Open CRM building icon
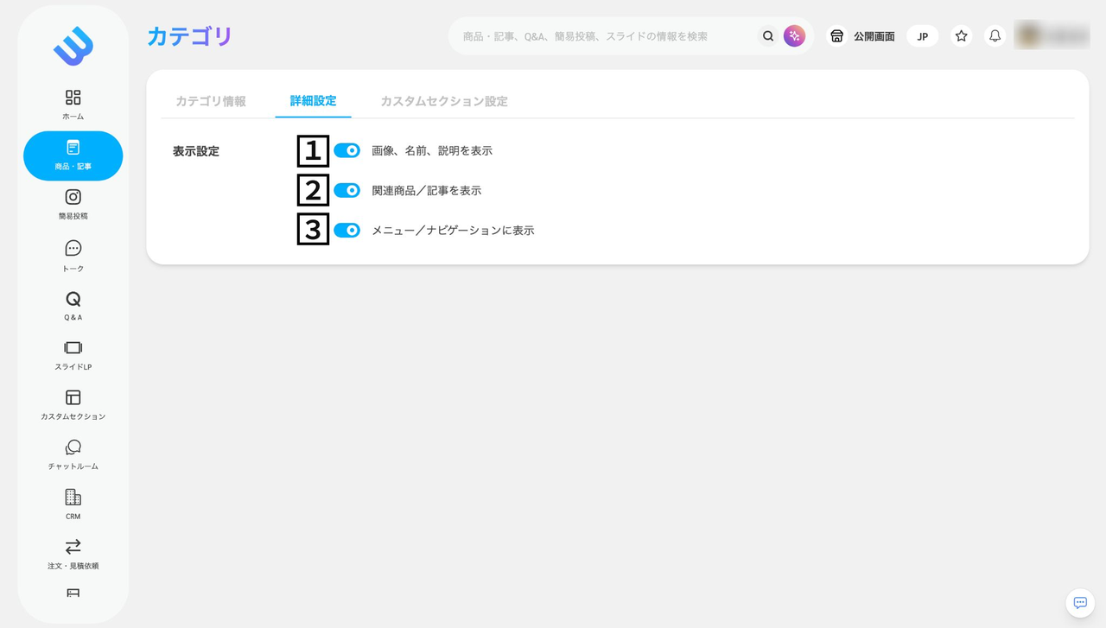This screenshot has height=628, width=1106. 73,498
